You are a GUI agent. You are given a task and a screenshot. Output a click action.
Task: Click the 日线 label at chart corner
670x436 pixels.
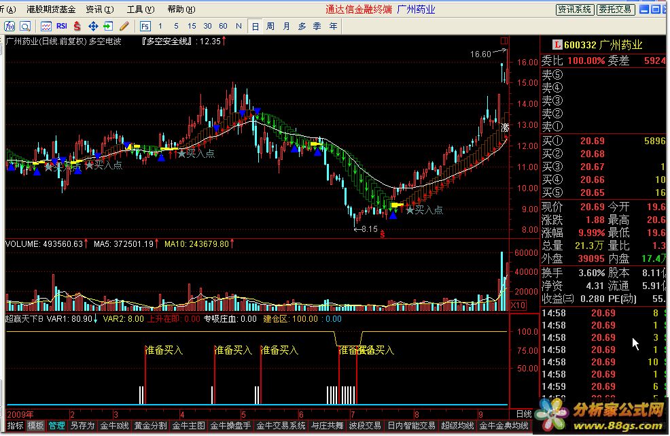[x=523, y=414]
